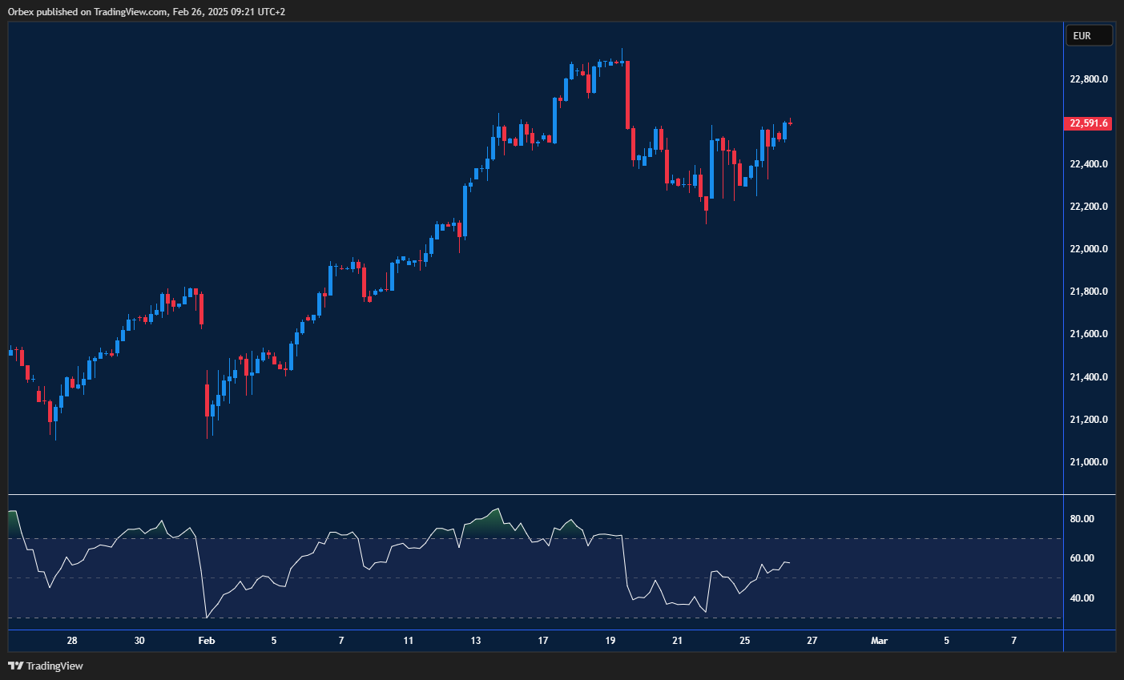Click the 22,800.0 price scale label

1089,79
